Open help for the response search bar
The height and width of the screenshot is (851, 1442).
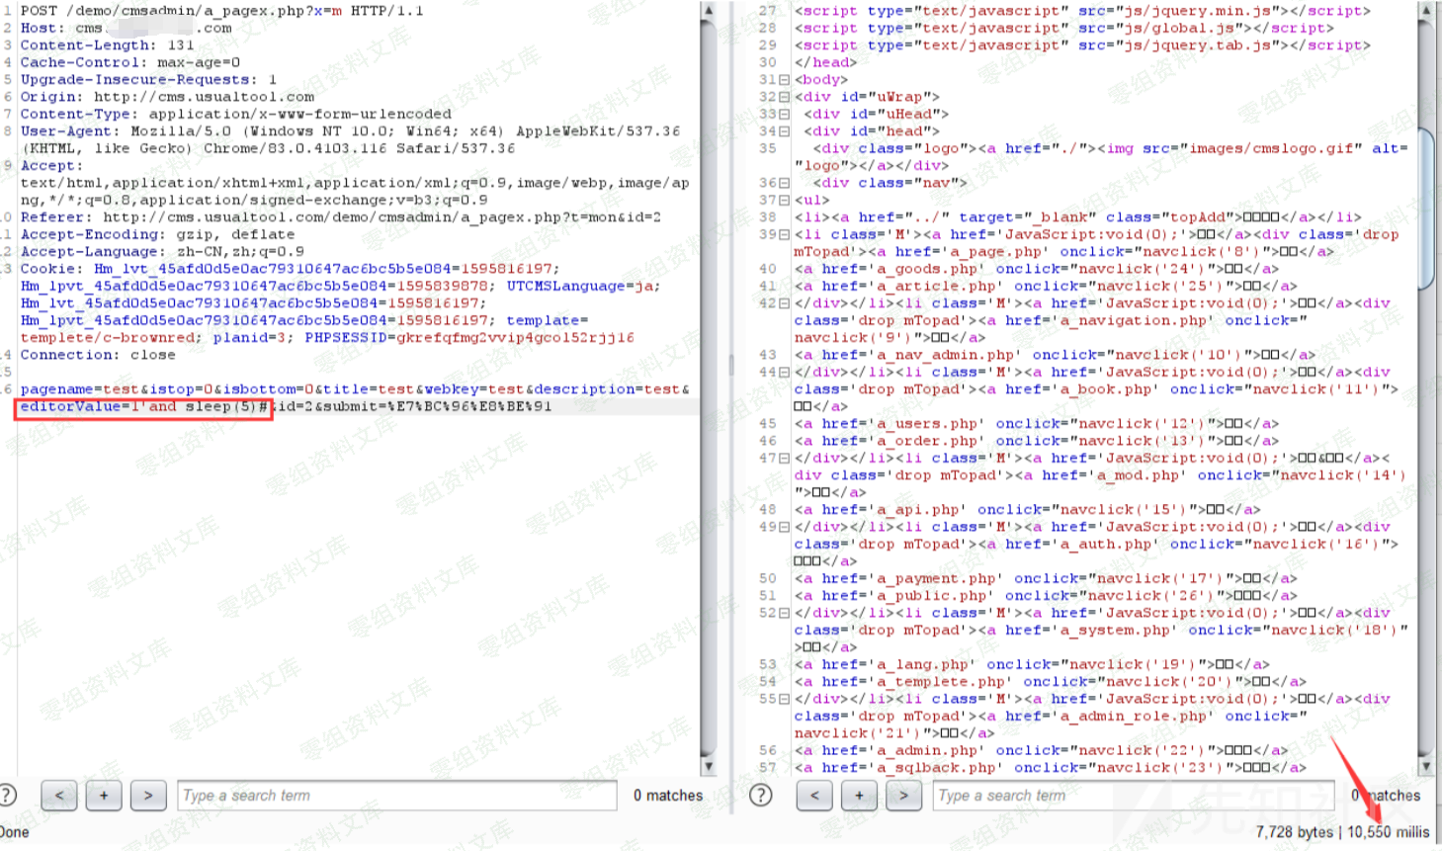click(760, 795)
